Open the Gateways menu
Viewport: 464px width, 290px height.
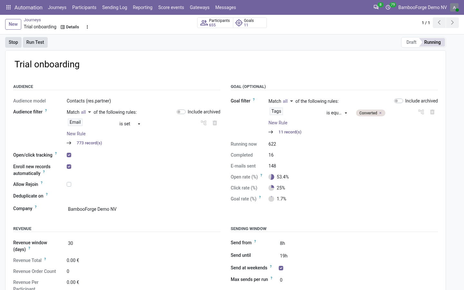pyautogui.click(x=199, y=7)
